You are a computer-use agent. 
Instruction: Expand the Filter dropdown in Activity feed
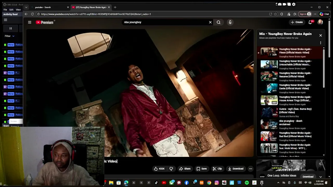(x=10, y=36)
